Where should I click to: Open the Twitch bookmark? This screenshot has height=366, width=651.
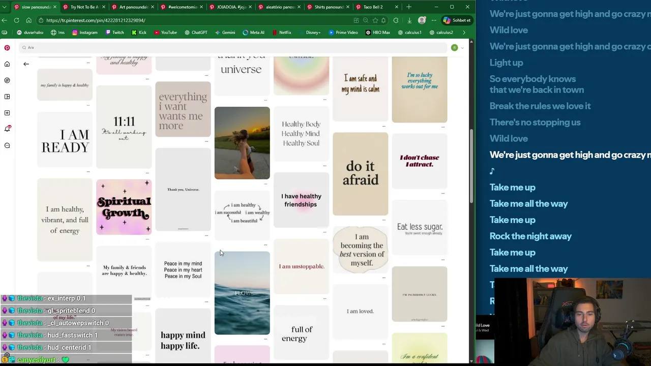114,33
